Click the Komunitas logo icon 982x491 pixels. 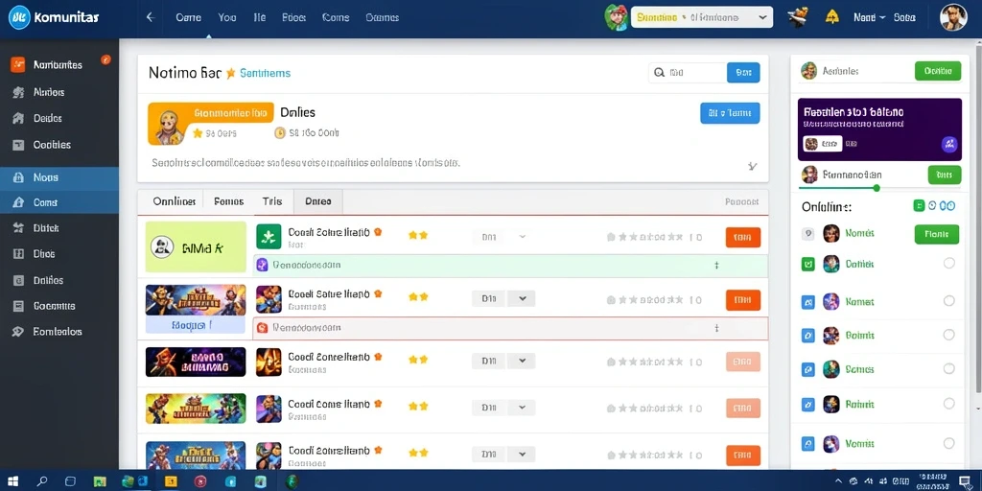click(19, 17)
